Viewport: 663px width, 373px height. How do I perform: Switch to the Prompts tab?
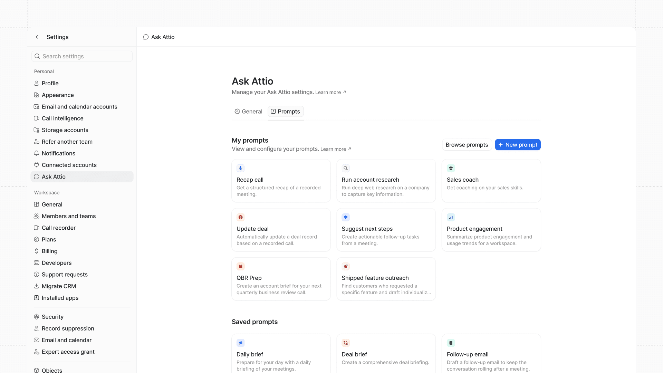pos(286,111)
